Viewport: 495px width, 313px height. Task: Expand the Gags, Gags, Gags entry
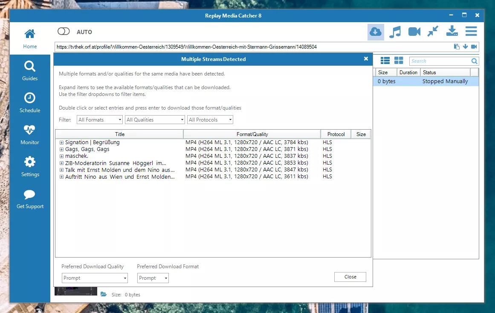tap(61, 149)
